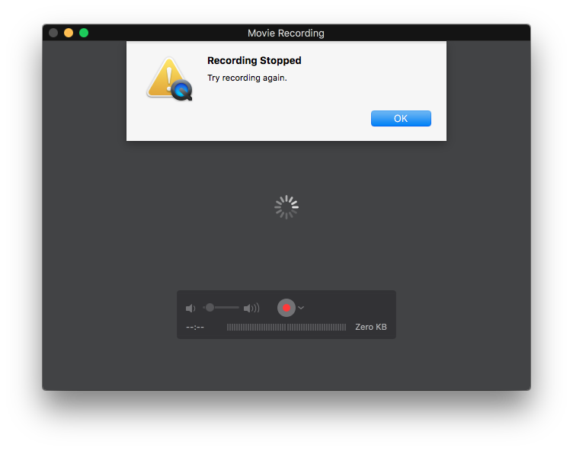Start recording with the red record button
Screen dimensions: 573x451
[286, 308]
